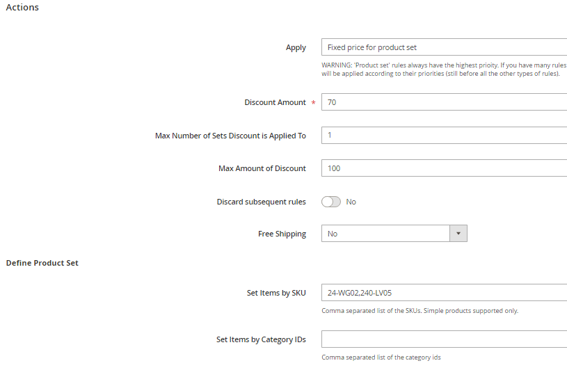Click the Max Amount of Discount label
Viewport: 567px width, 370px height.
point(262,168)
